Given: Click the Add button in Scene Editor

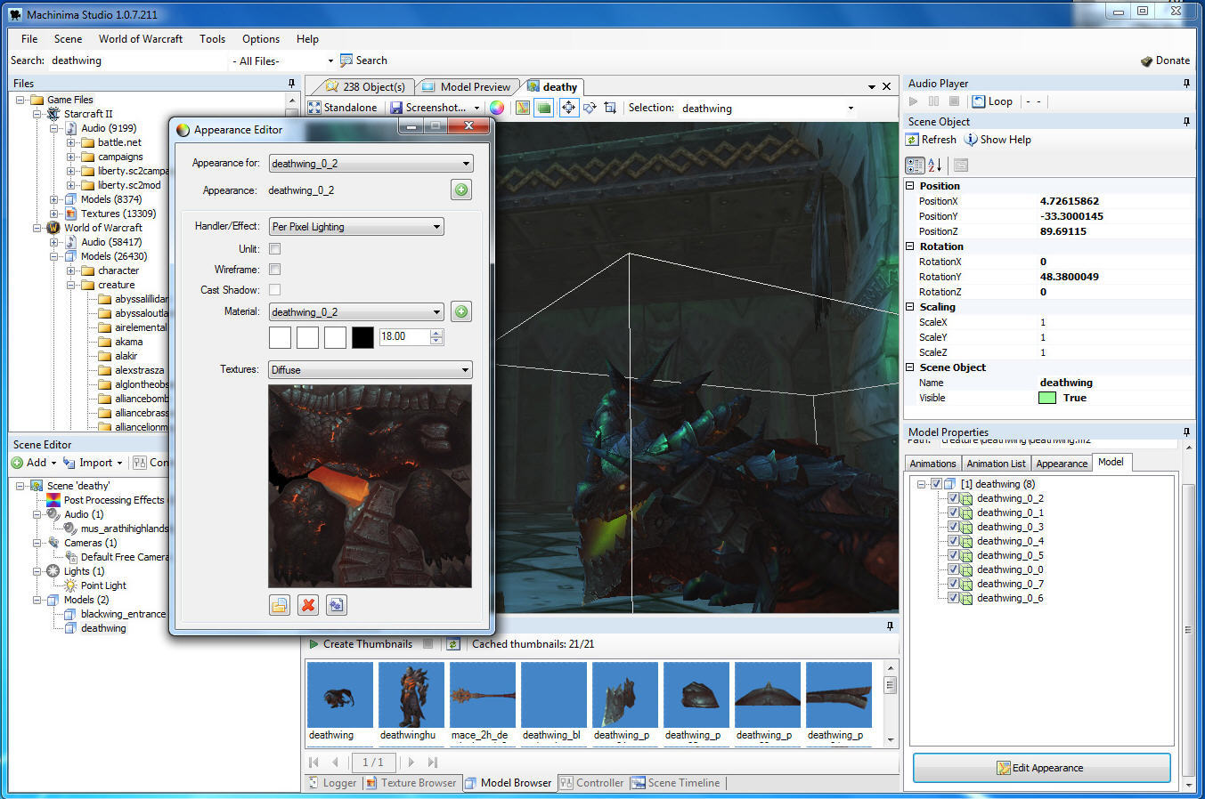Looking at the screenshot, I should tap(34, 463).
